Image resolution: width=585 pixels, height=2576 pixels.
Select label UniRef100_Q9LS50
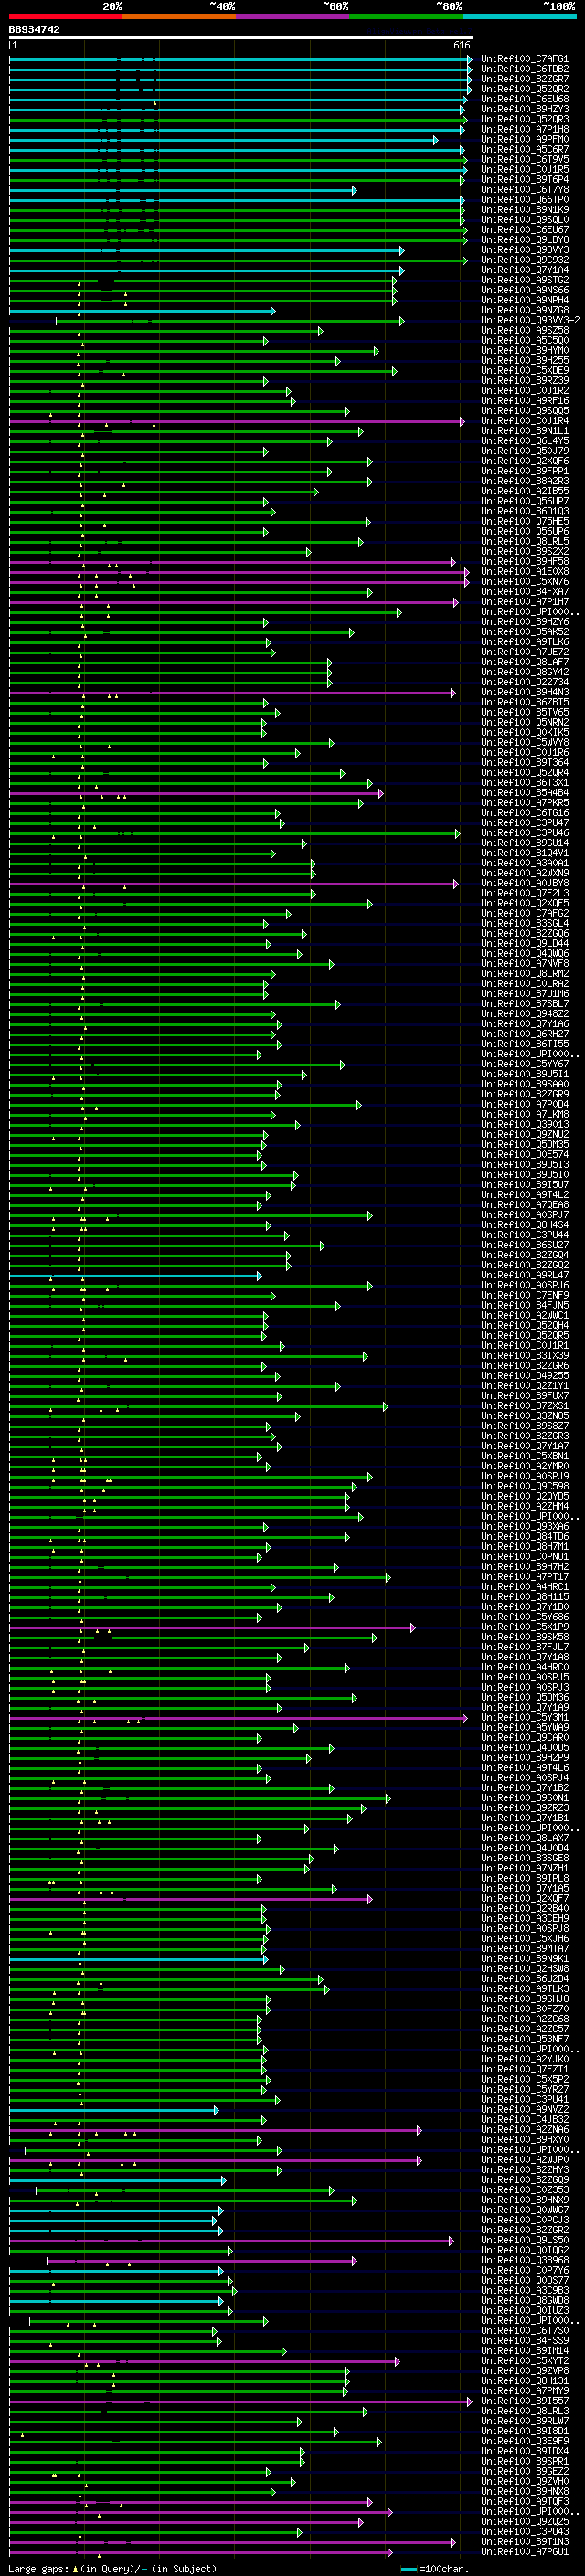coord(524,2241)
